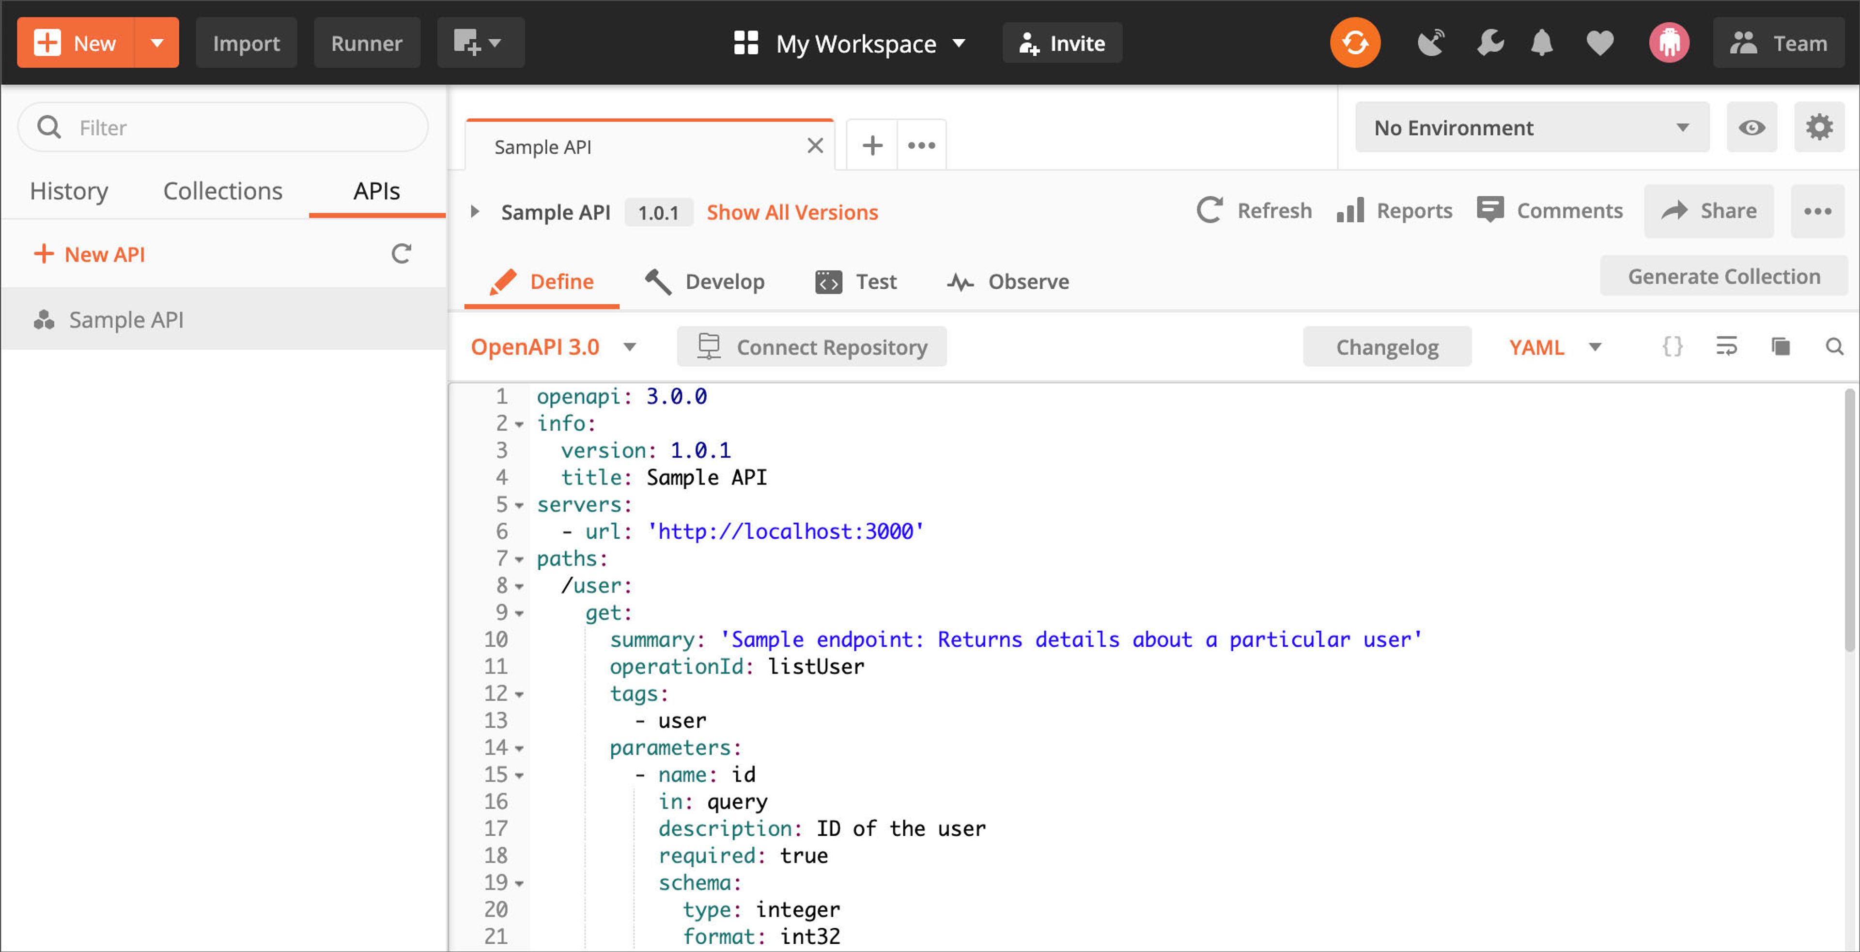The width and height of the screenshot is (1860, 952).
Task: Click the Filter search field
Action: tap(222, 127)
